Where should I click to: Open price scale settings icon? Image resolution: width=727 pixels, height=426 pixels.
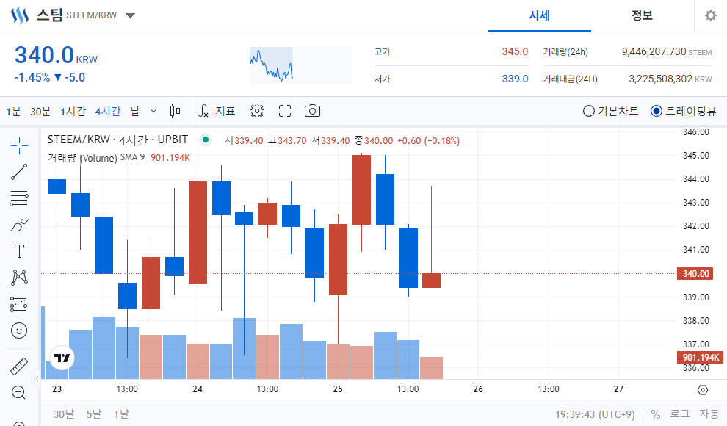coord(703,390)
